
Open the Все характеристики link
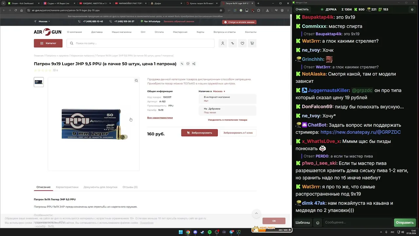160,118
